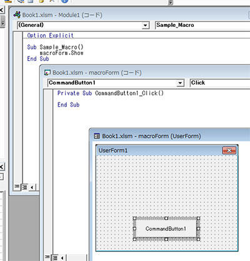This screenshot has width=250, height=261.
Task: Click Module1 horizontal scrollbar left arrow
Action: [x=32, y=187]
